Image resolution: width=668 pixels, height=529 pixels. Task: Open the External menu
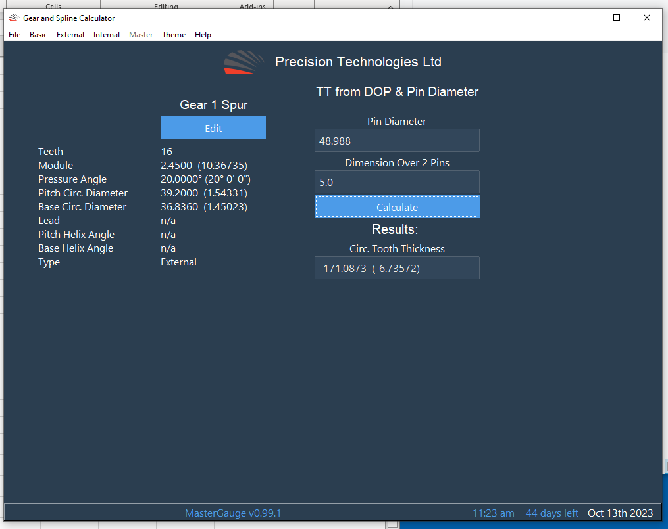click(70, 34)
